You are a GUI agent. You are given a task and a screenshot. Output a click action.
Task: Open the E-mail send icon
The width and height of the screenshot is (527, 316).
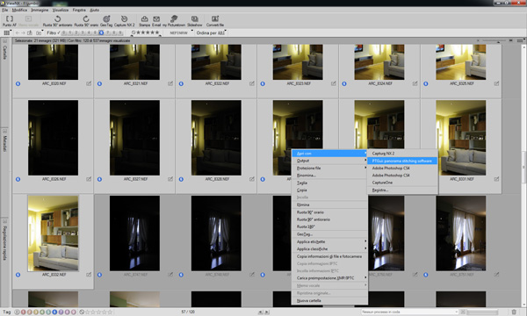click(156, 21)
